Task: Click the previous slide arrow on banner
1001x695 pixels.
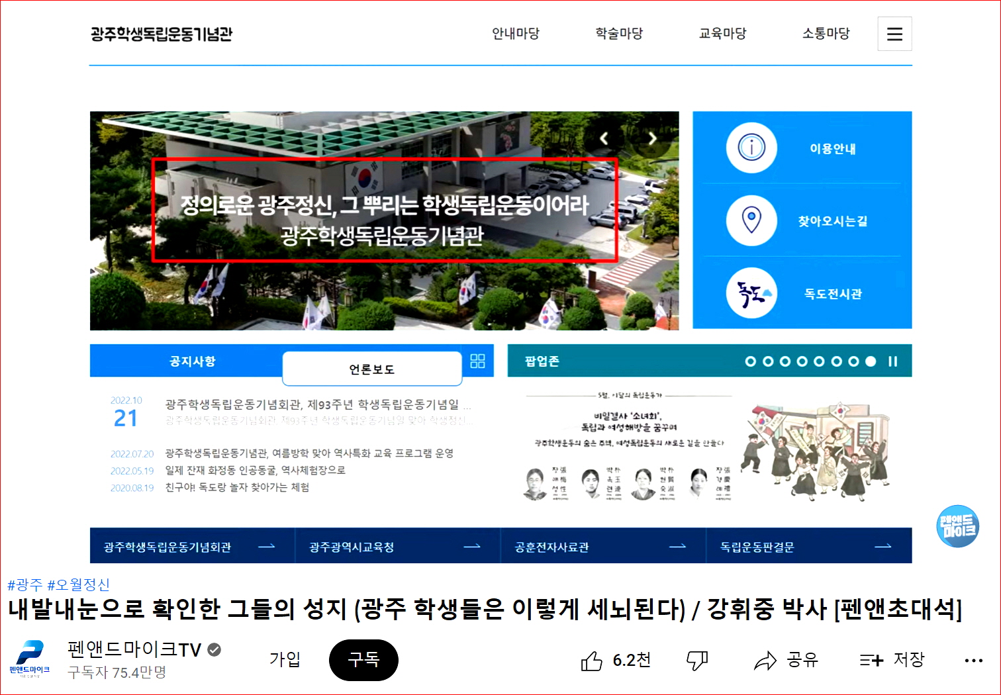Action: (x=604, y=138)
